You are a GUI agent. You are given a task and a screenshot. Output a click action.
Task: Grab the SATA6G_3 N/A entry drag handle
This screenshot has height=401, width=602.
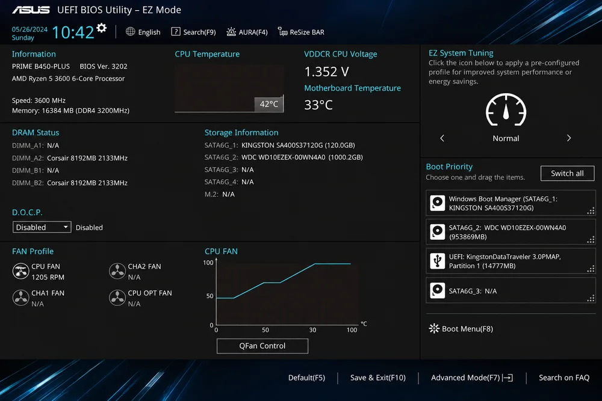[591, 298]
